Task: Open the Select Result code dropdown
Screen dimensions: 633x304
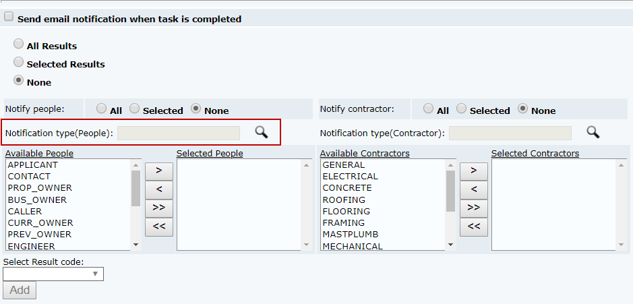Action: click(x=53, y=274)
